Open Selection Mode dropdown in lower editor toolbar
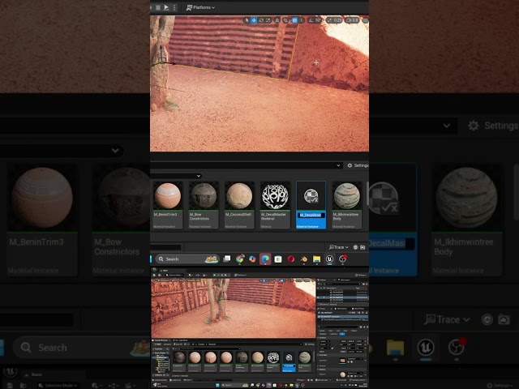This screenshot has height=389, width=519. coord(174,275)
